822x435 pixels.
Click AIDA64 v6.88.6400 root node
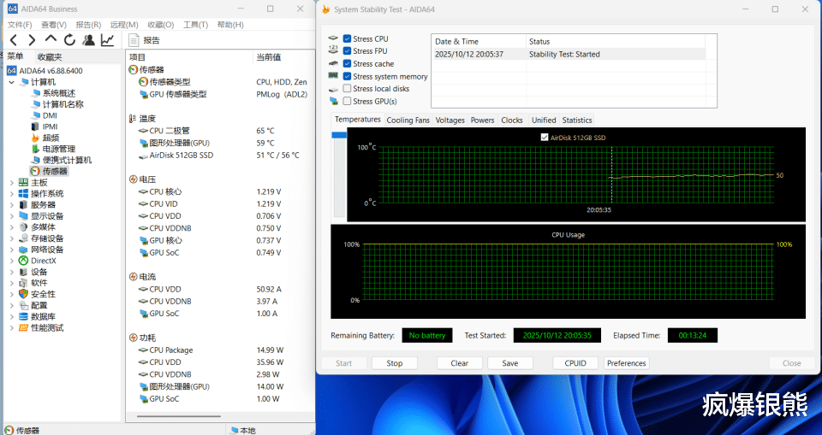tap(51, 71)
